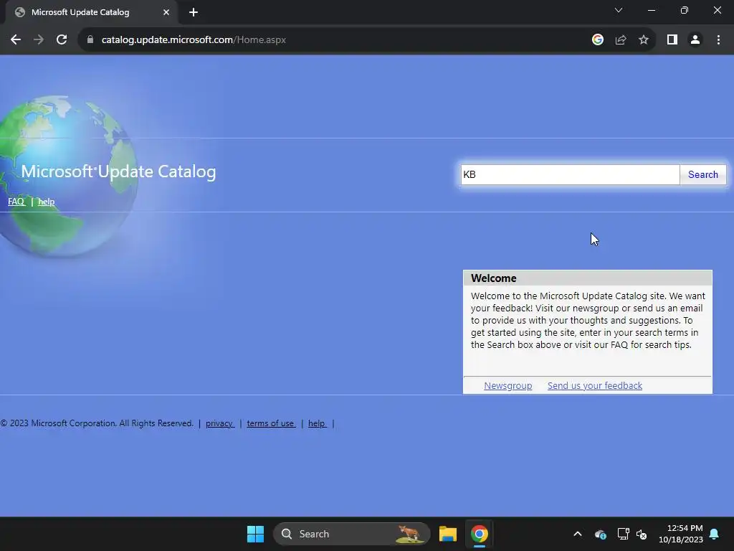734x551 pixels.
Task: Open the Newsgroup link
Action: click(508, 385)
